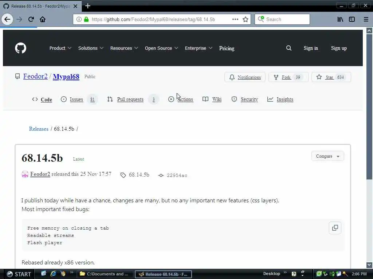Image resolution: width=373 pixels, height=279 pixels.
Task: Click Sign in
Action: point(311,48)
